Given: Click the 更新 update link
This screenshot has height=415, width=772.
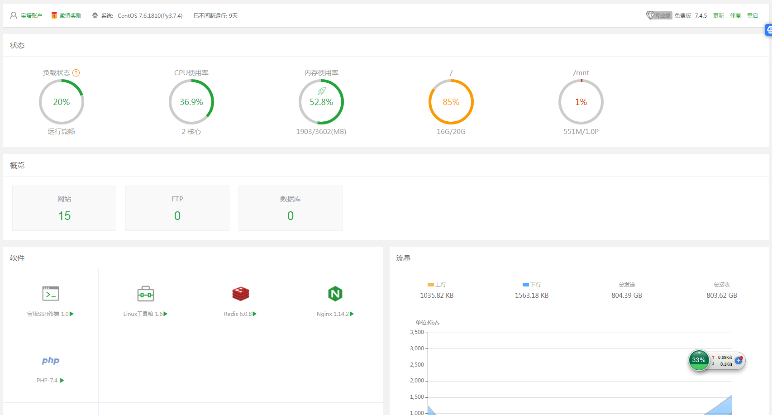Looking at the screenshot, I should click(x=719, y=15).
